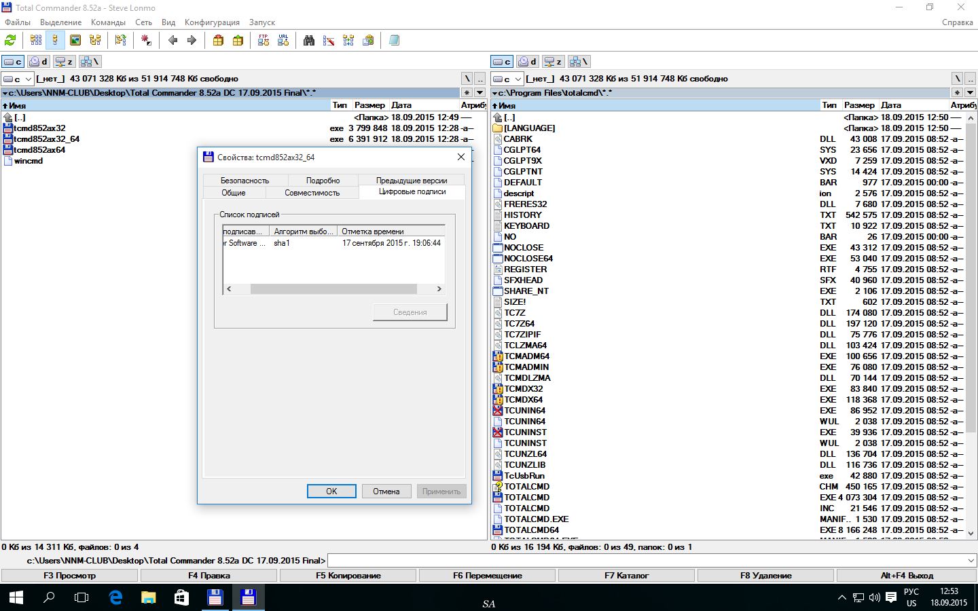Image resolution: width=978 pixels, height=611 pixels.
Task: Open the Команды menu
Action: (108, 22)
